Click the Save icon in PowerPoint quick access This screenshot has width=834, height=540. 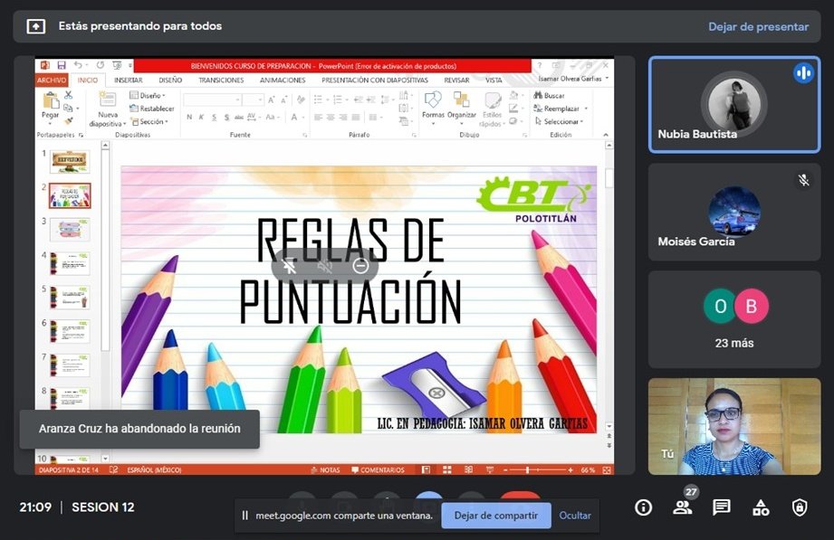(62, 65)
